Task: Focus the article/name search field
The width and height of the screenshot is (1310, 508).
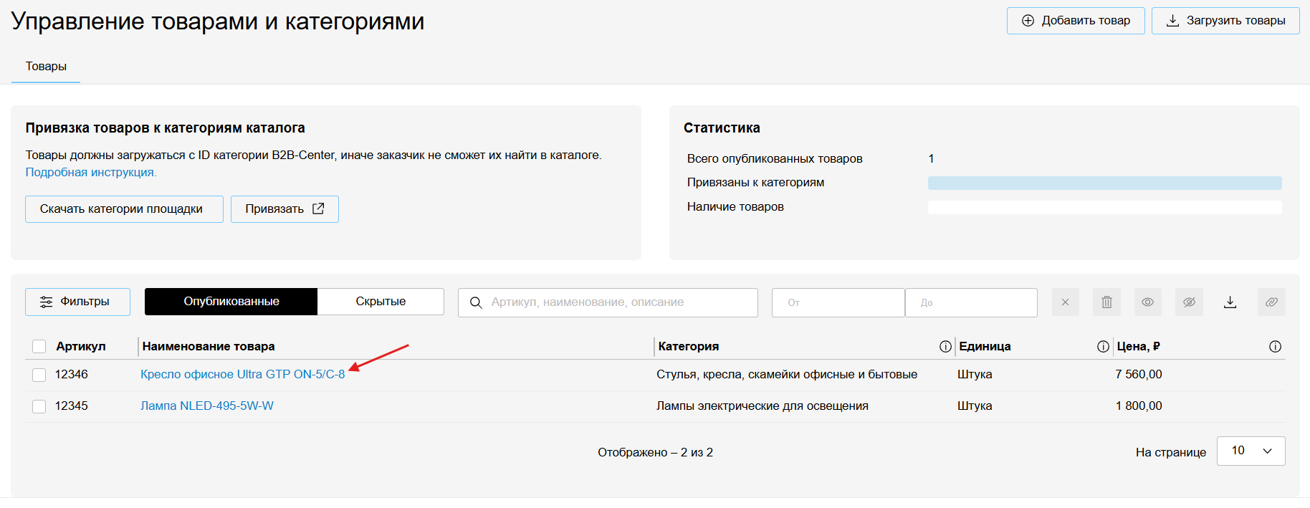Action: (x=616, y=302)
